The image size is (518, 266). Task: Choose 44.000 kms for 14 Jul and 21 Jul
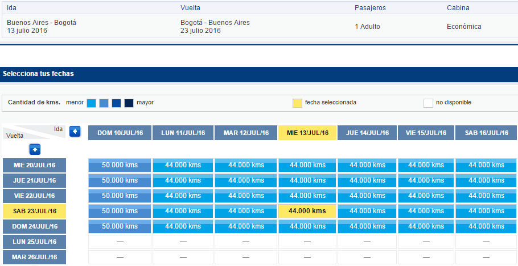coord(367,180)
